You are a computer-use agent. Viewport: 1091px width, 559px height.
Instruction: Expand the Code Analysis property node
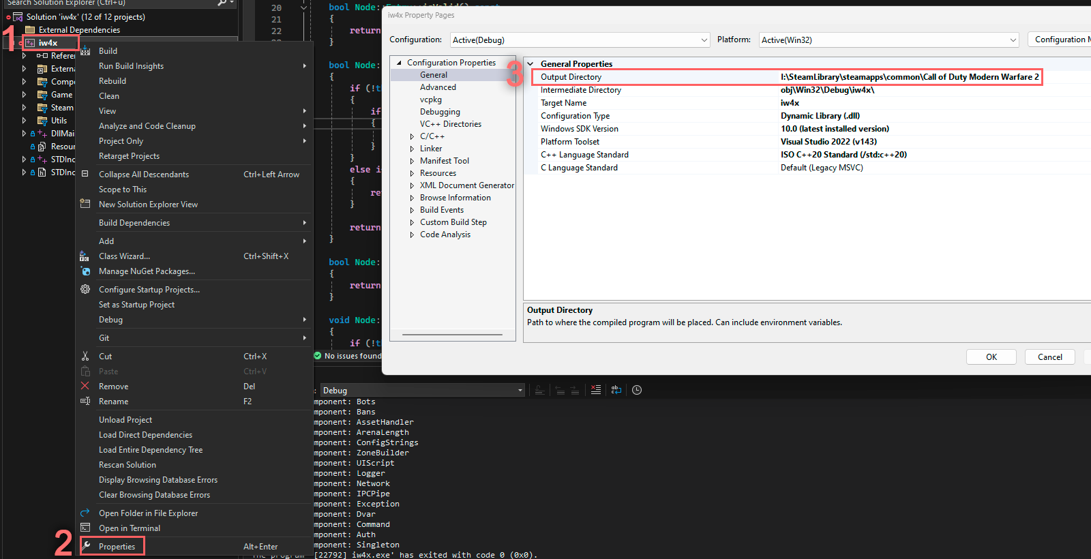click(x=412, y=235)
